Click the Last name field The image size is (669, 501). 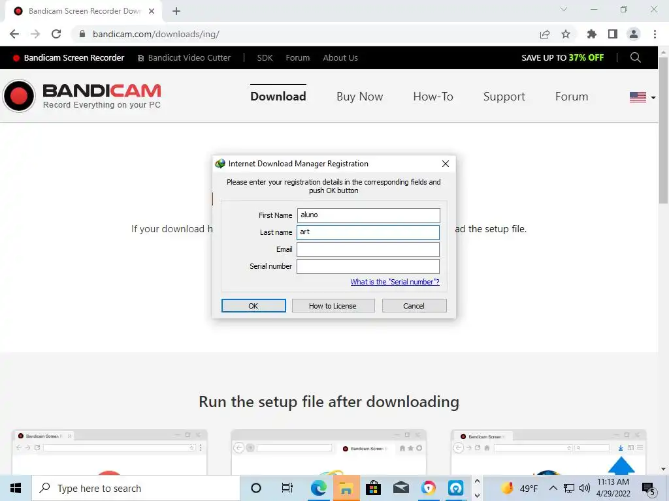(368, 233)
